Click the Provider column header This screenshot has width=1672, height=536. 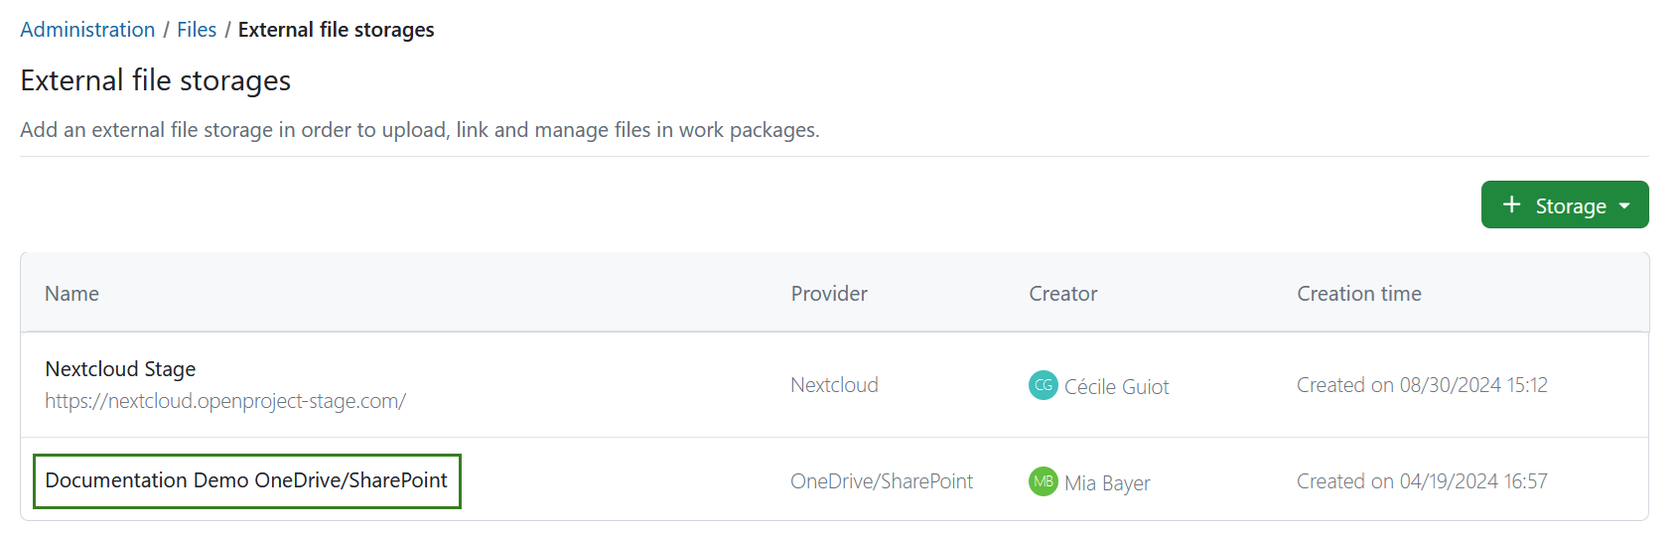[x=829, y=294]
